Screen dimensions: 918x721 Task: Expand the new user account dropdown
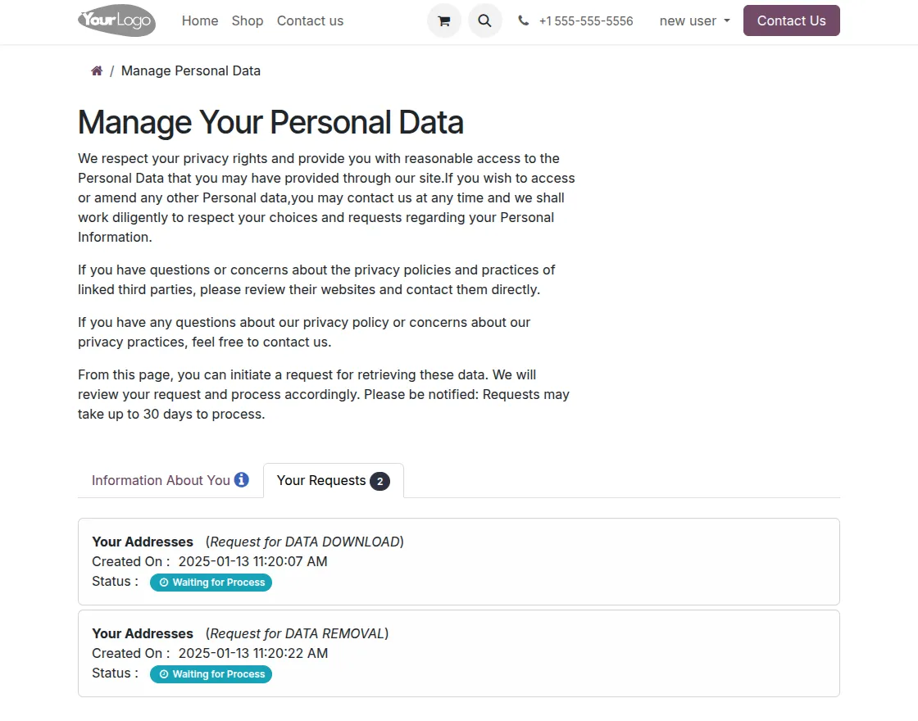point(694,21)
